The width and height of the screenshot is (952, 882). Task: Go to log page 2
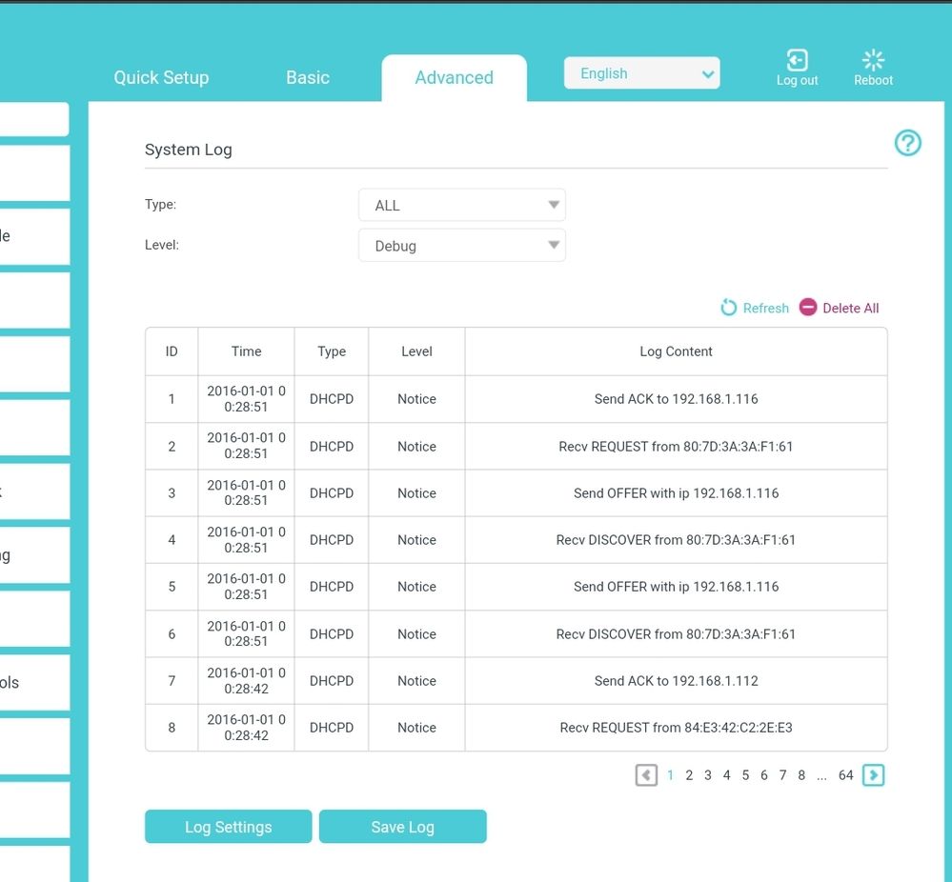[x=689, y=775]
